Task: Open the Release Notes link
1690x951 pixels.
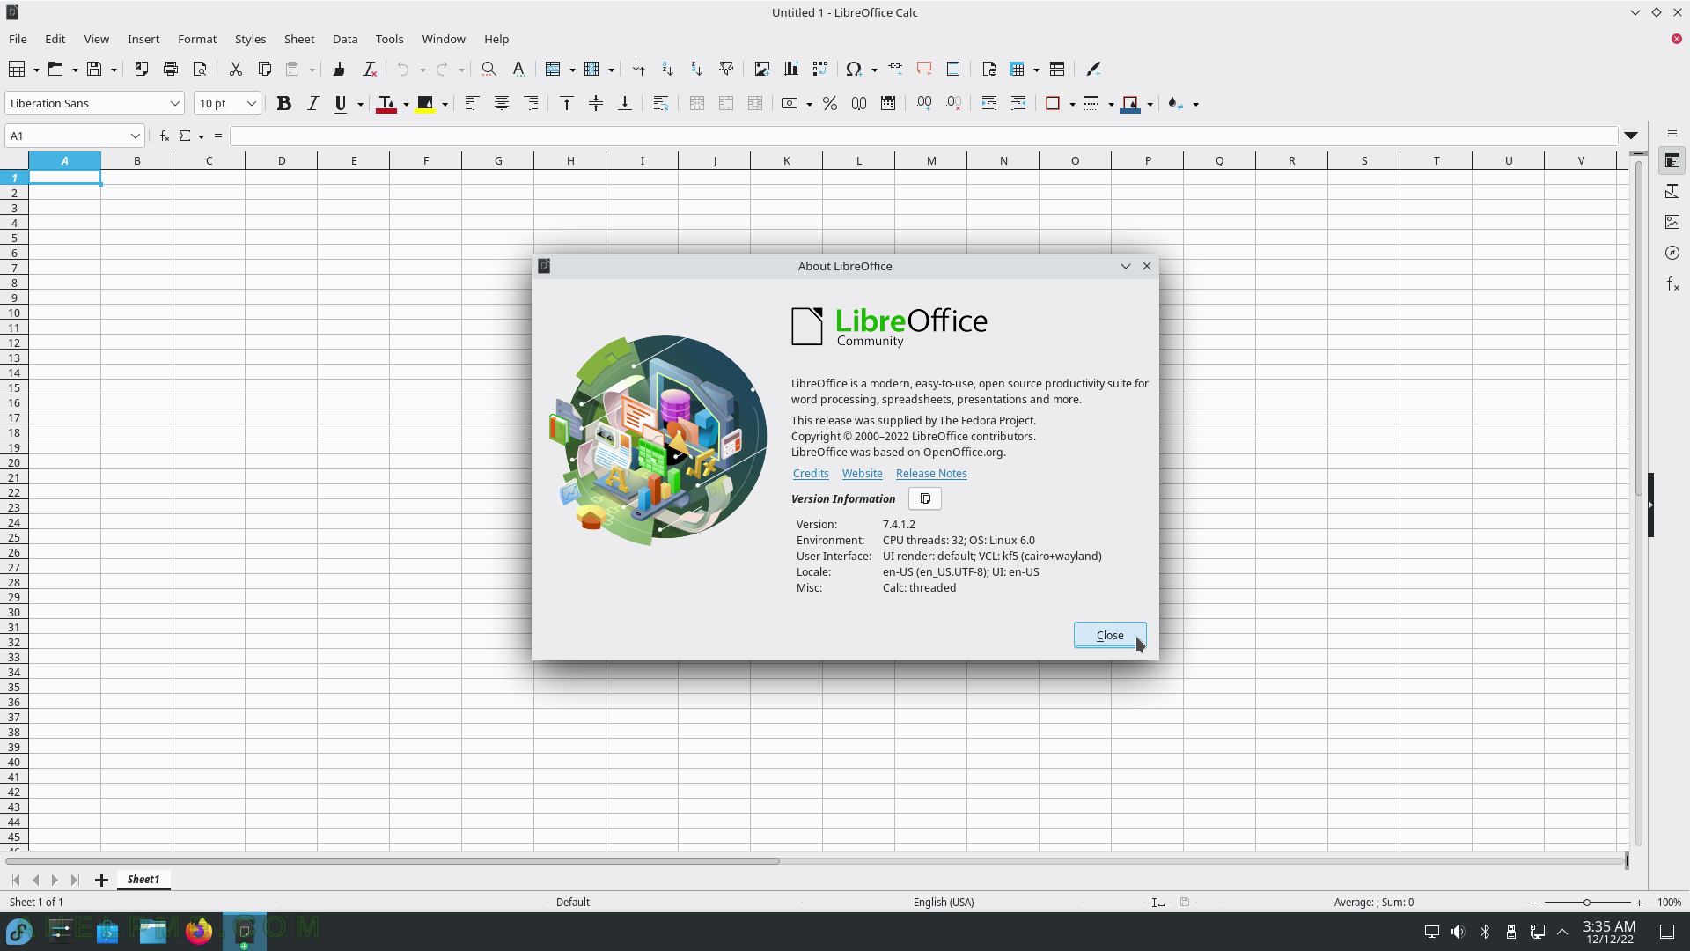Action: pyautogui.click(x=931, y=473)
